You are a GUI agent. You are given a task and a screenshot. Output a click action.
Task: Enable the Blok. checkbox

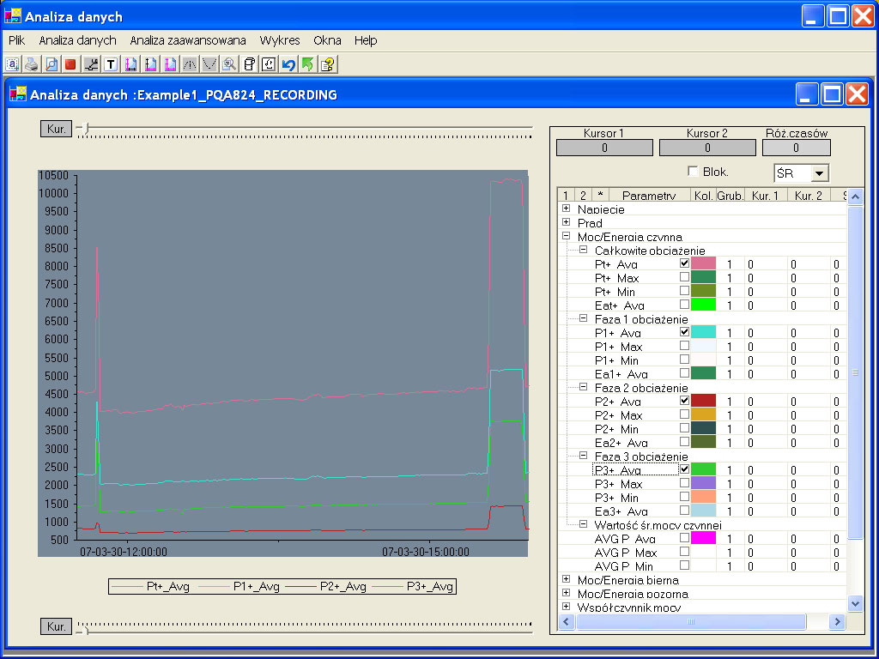tap(693, 172)
